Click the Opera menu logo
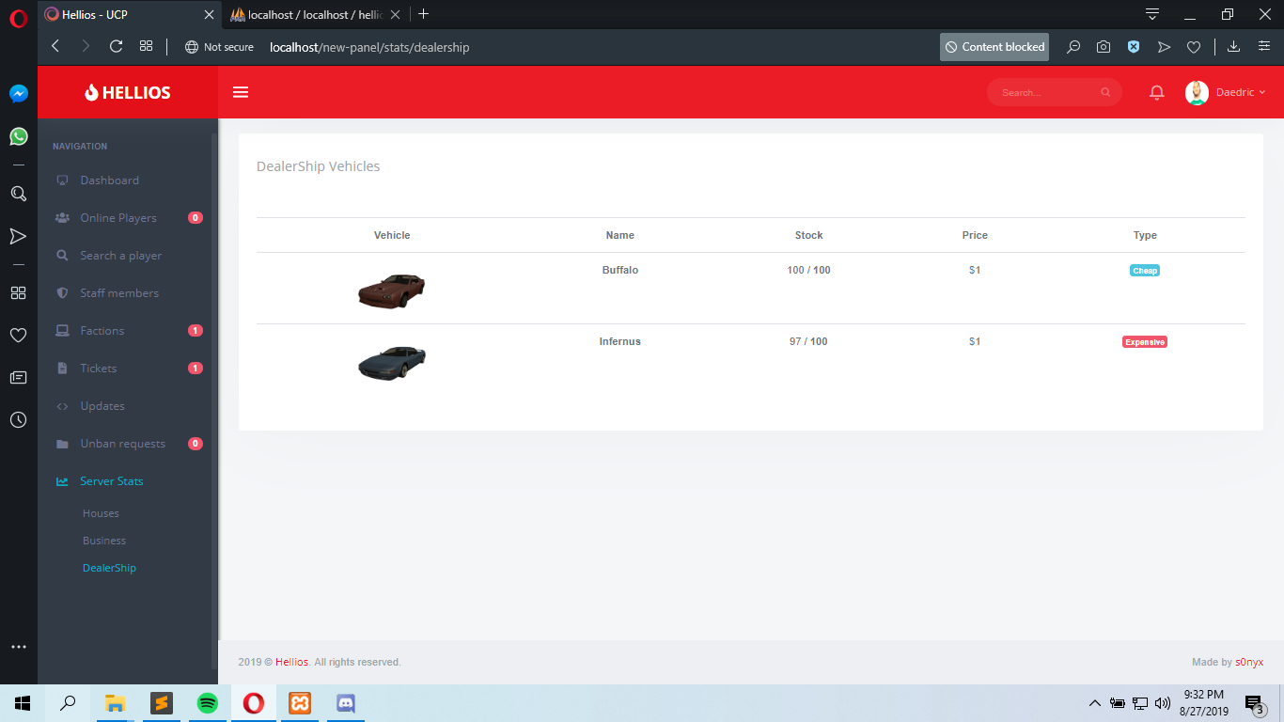Viewport: 1284px width, 722px height. pyautogui.click(x=19, y=17)
